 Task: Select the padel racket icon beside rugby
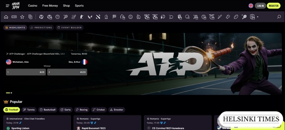click(x=244, y=17)
